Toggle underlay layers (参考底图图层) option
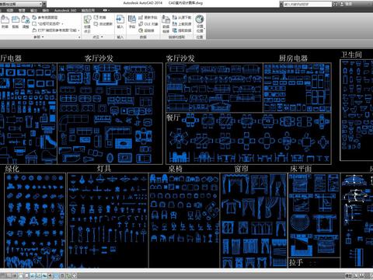The image size is (373, 280). 45,17
